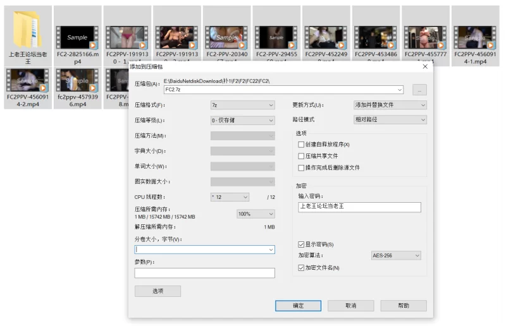This screenshot has height=331, width=506.
Task: Open the memory usage 100% dropdown
Action: [x=256, y=214]
